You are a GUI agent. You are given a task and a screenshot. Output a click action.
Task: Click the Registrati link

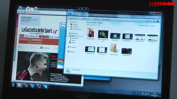pyautogui.click(x=47, y=48)
